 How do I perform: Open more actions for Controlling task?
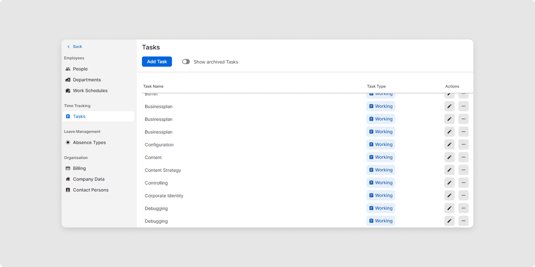[463, 183]
